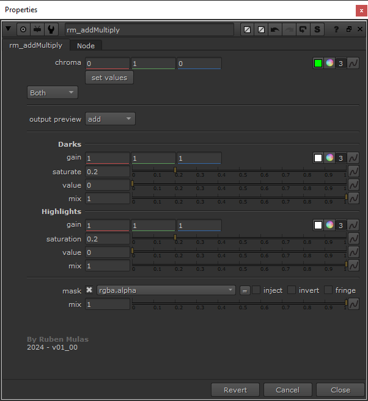Viewport: 368px width, 401px height.
Task: Open the Both dropdown menu
Action: pyautogui.click(x=53, y=93)
